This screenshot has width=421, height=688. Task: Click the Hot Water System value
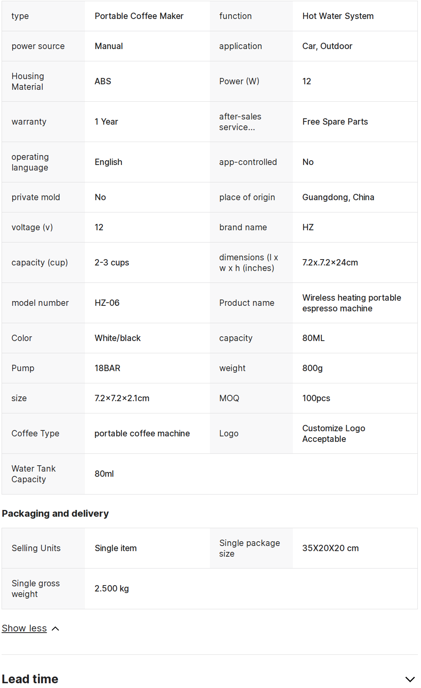point(338,16)
